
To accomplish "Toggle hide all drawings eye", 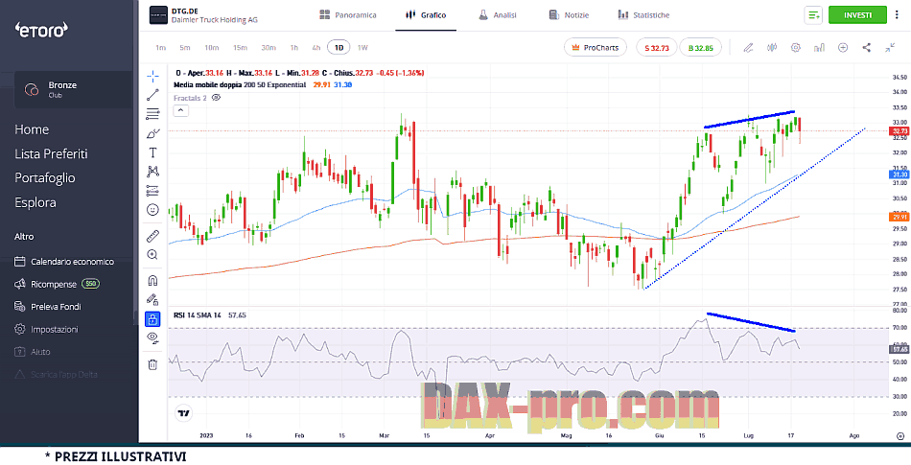I will (x=152, y=337).
